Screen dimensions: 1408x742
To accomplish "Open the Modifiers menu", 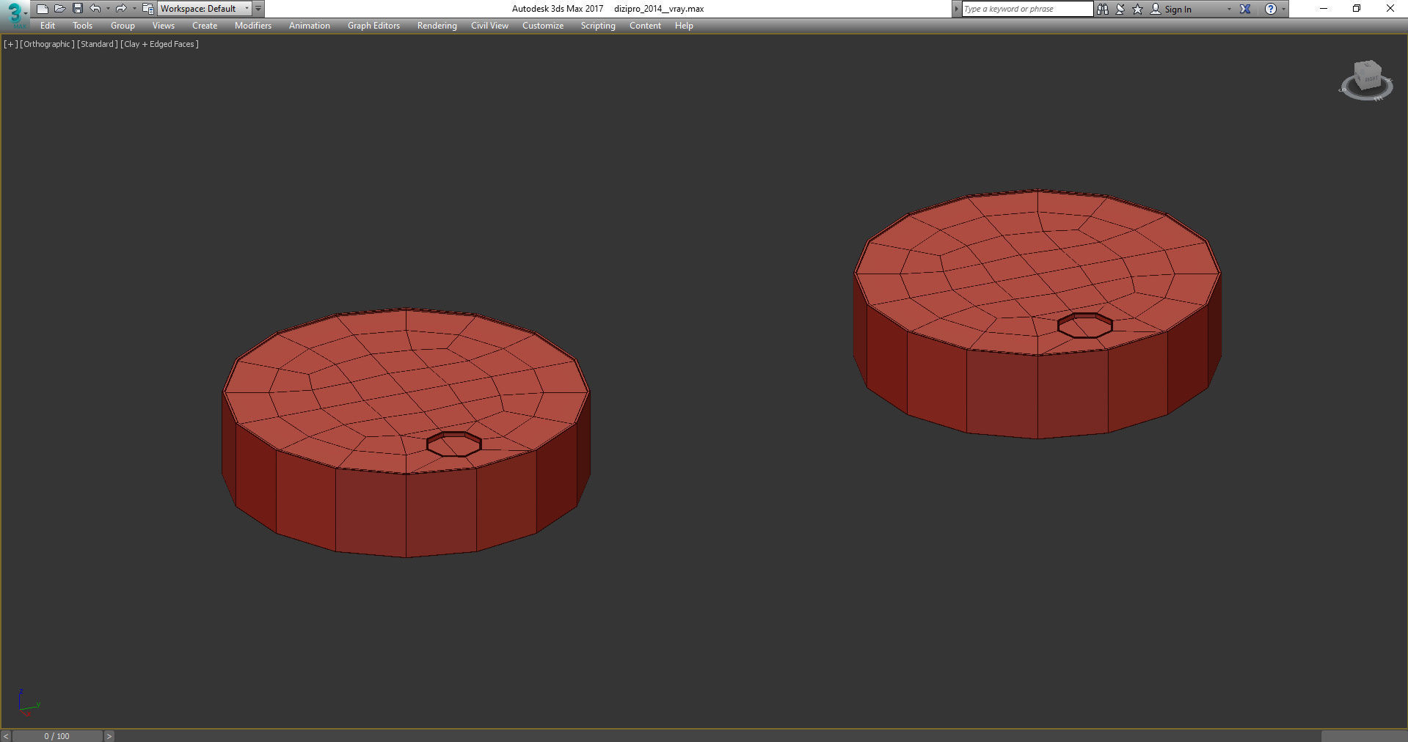I will click(x=253, y=26).
